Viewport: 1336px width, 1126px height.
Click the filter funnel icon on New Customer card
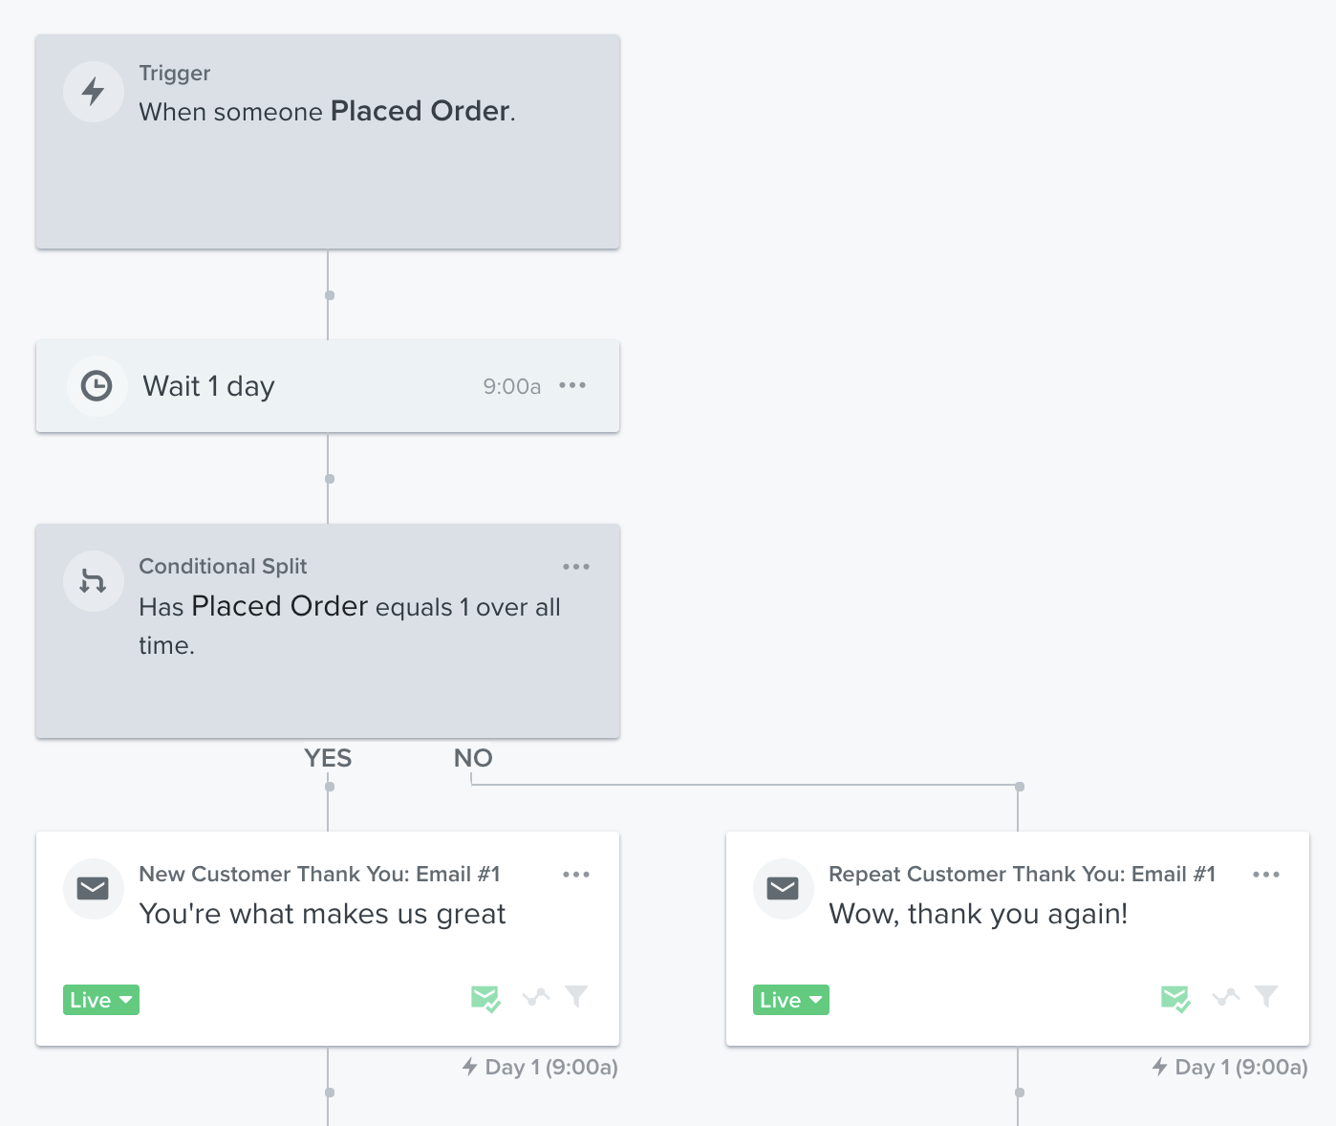pos(577,998)
